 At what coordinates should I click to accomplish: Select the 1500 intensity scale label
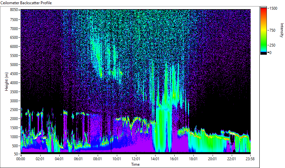click(x=273, y=8)
